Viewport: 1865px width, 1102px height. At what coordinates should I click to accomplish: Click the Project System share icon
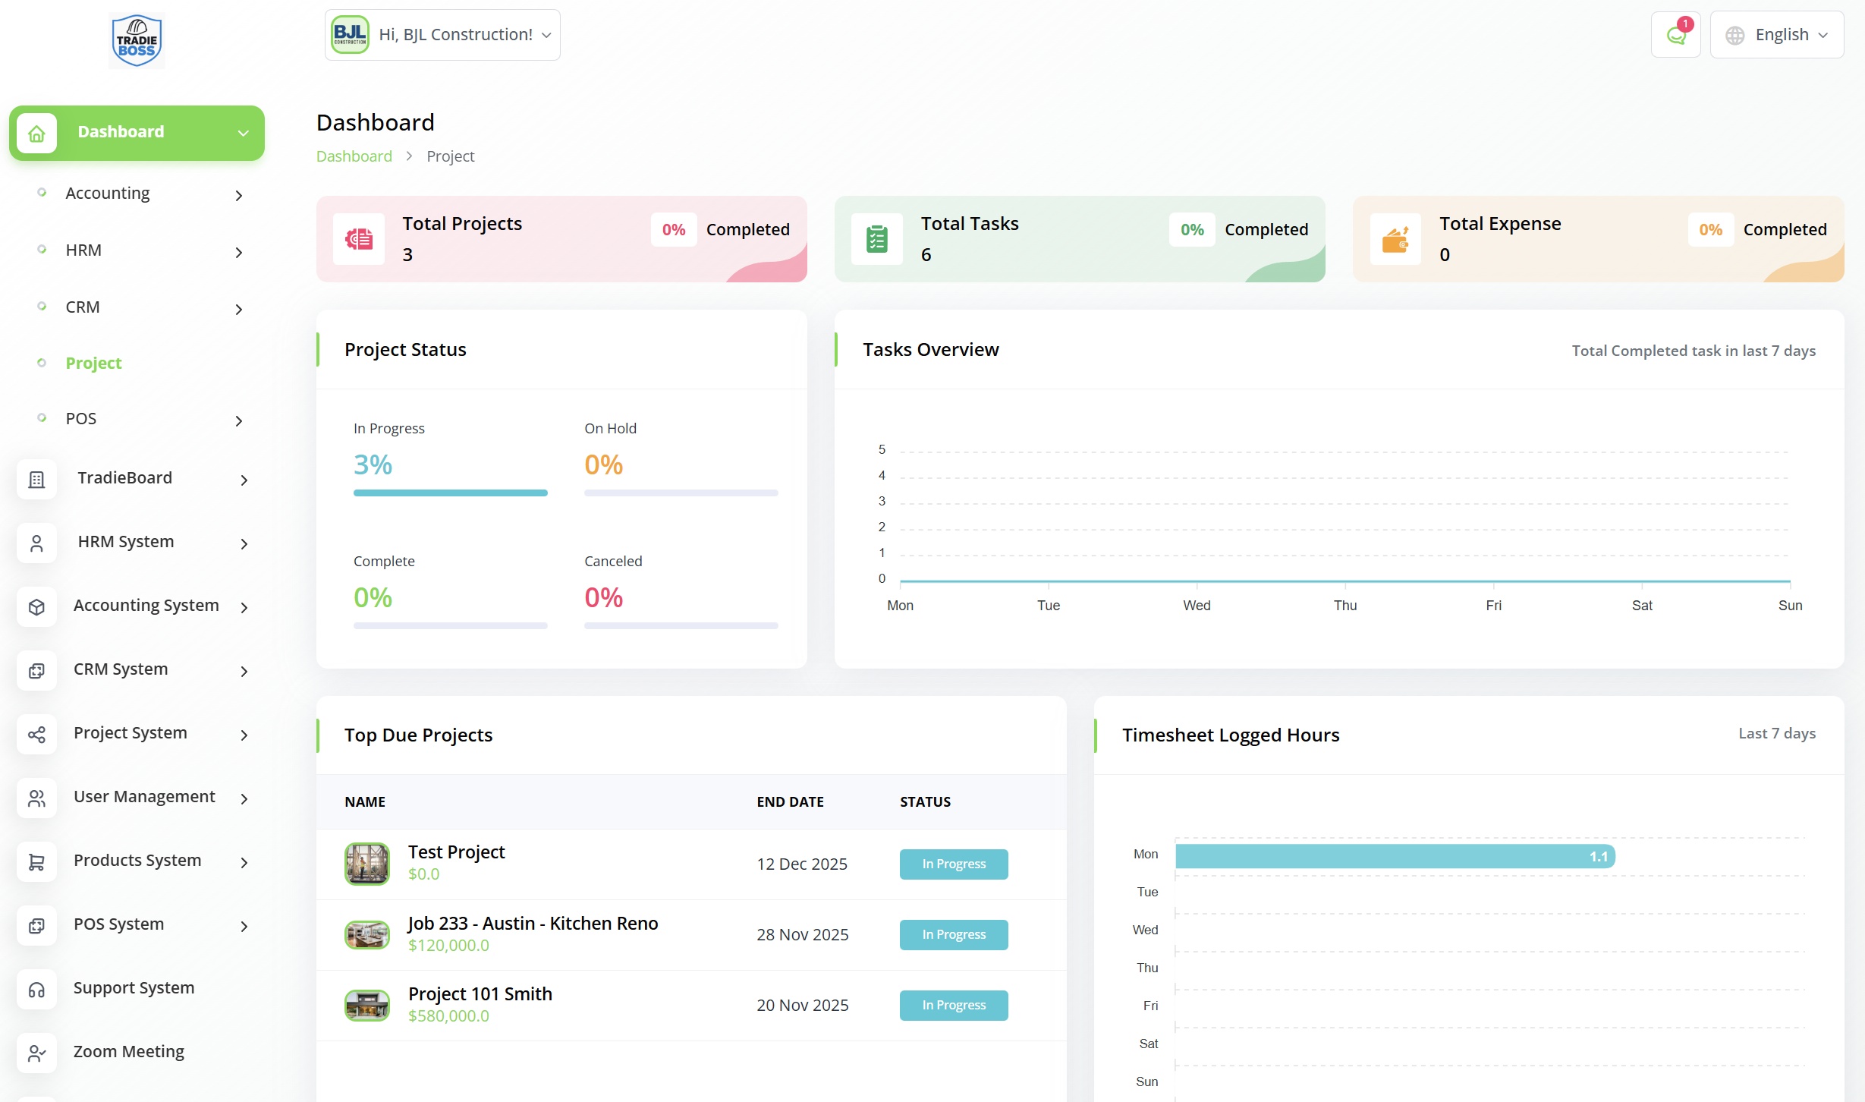[36, 734]
